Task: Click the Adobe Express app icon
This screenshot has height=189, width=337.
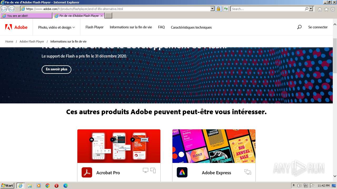Action: (x=182, y=172)
